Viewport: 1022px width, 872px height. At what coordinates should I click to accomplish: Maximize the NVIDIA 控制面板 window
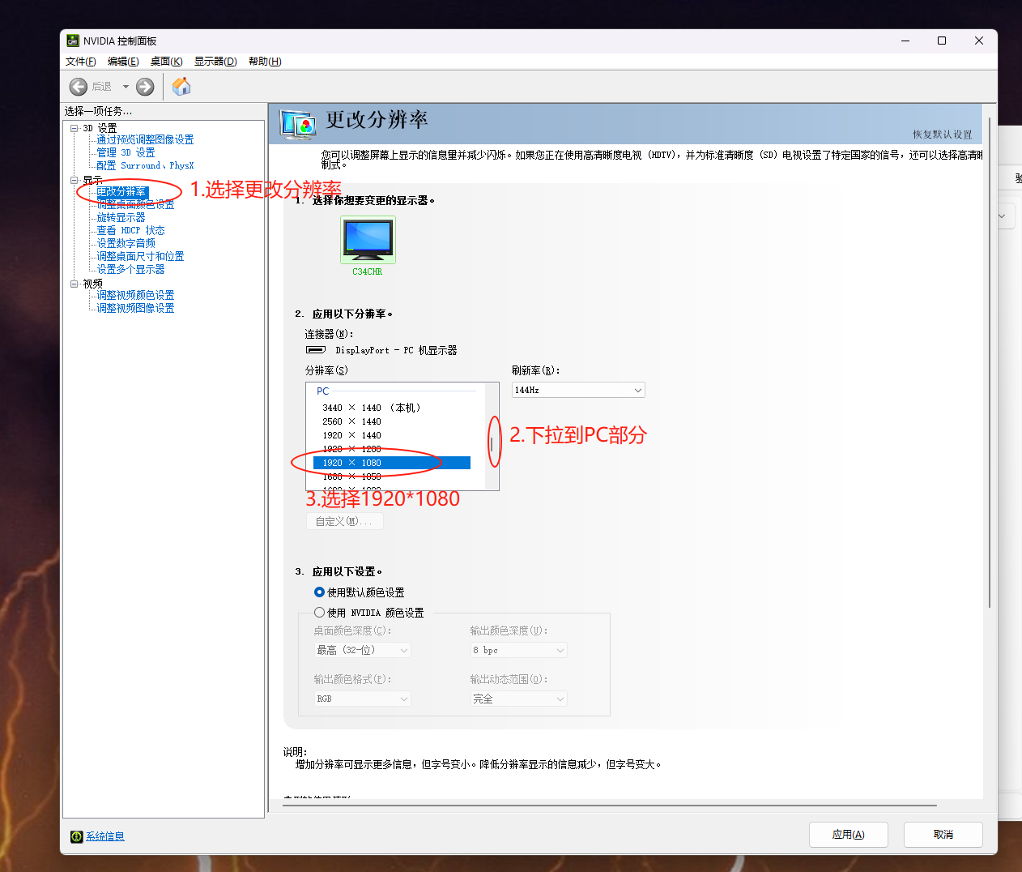coord(942,41)
